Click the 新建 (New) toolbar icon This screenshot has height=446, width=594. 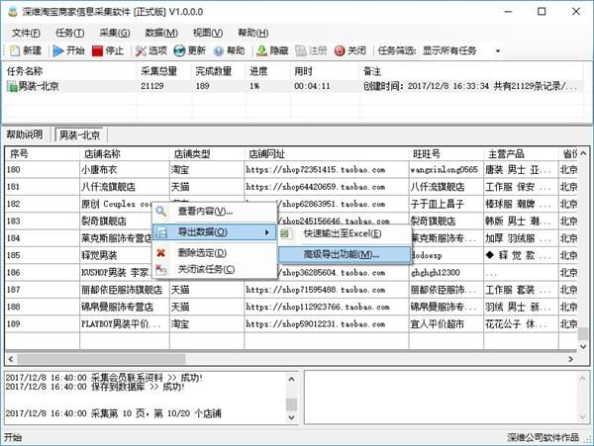click(x=15, y=50)
